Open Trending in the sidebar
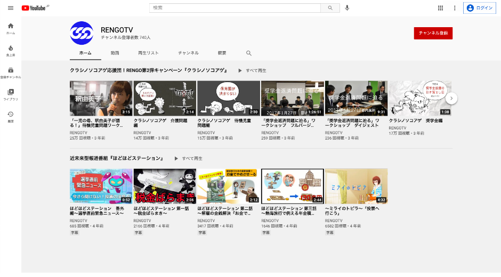The height and width of the screenshot is (277, 501). pos(11,51)
